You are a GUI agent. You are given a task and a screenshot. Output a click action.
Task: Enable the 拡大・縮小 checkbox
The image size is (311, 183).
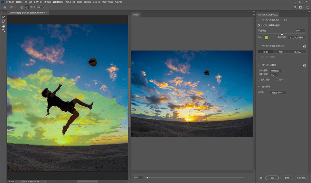click(x=259, y=80)
